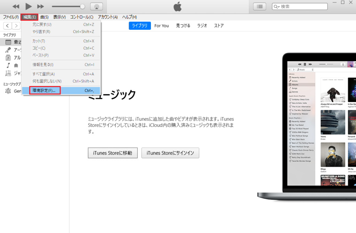Viewport: 356px width, 233px height.
Task: Click the iTunes Storeにサインイン button
Action: 170,153
